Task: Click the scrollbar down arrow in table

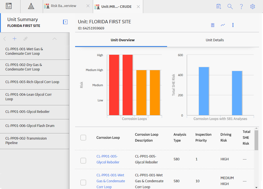Action: click(x=256, y=188)
